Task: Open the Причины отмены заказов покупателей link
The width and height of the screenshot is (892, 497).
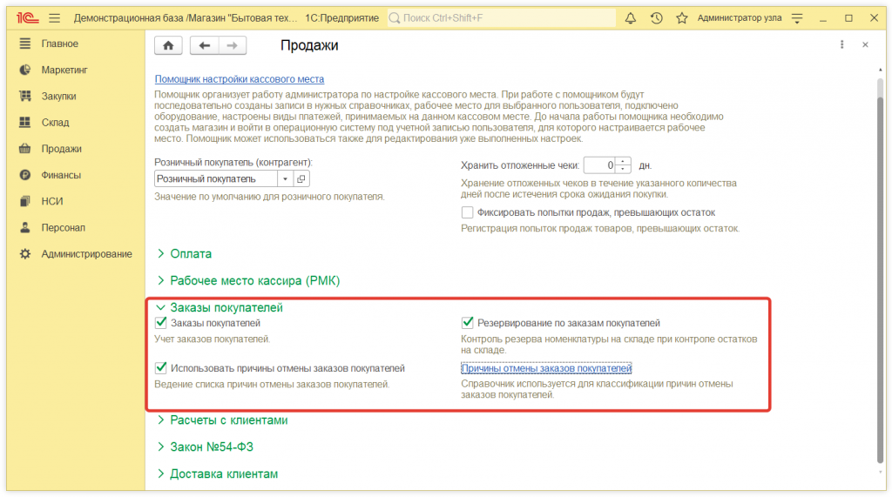Action: 545,368
